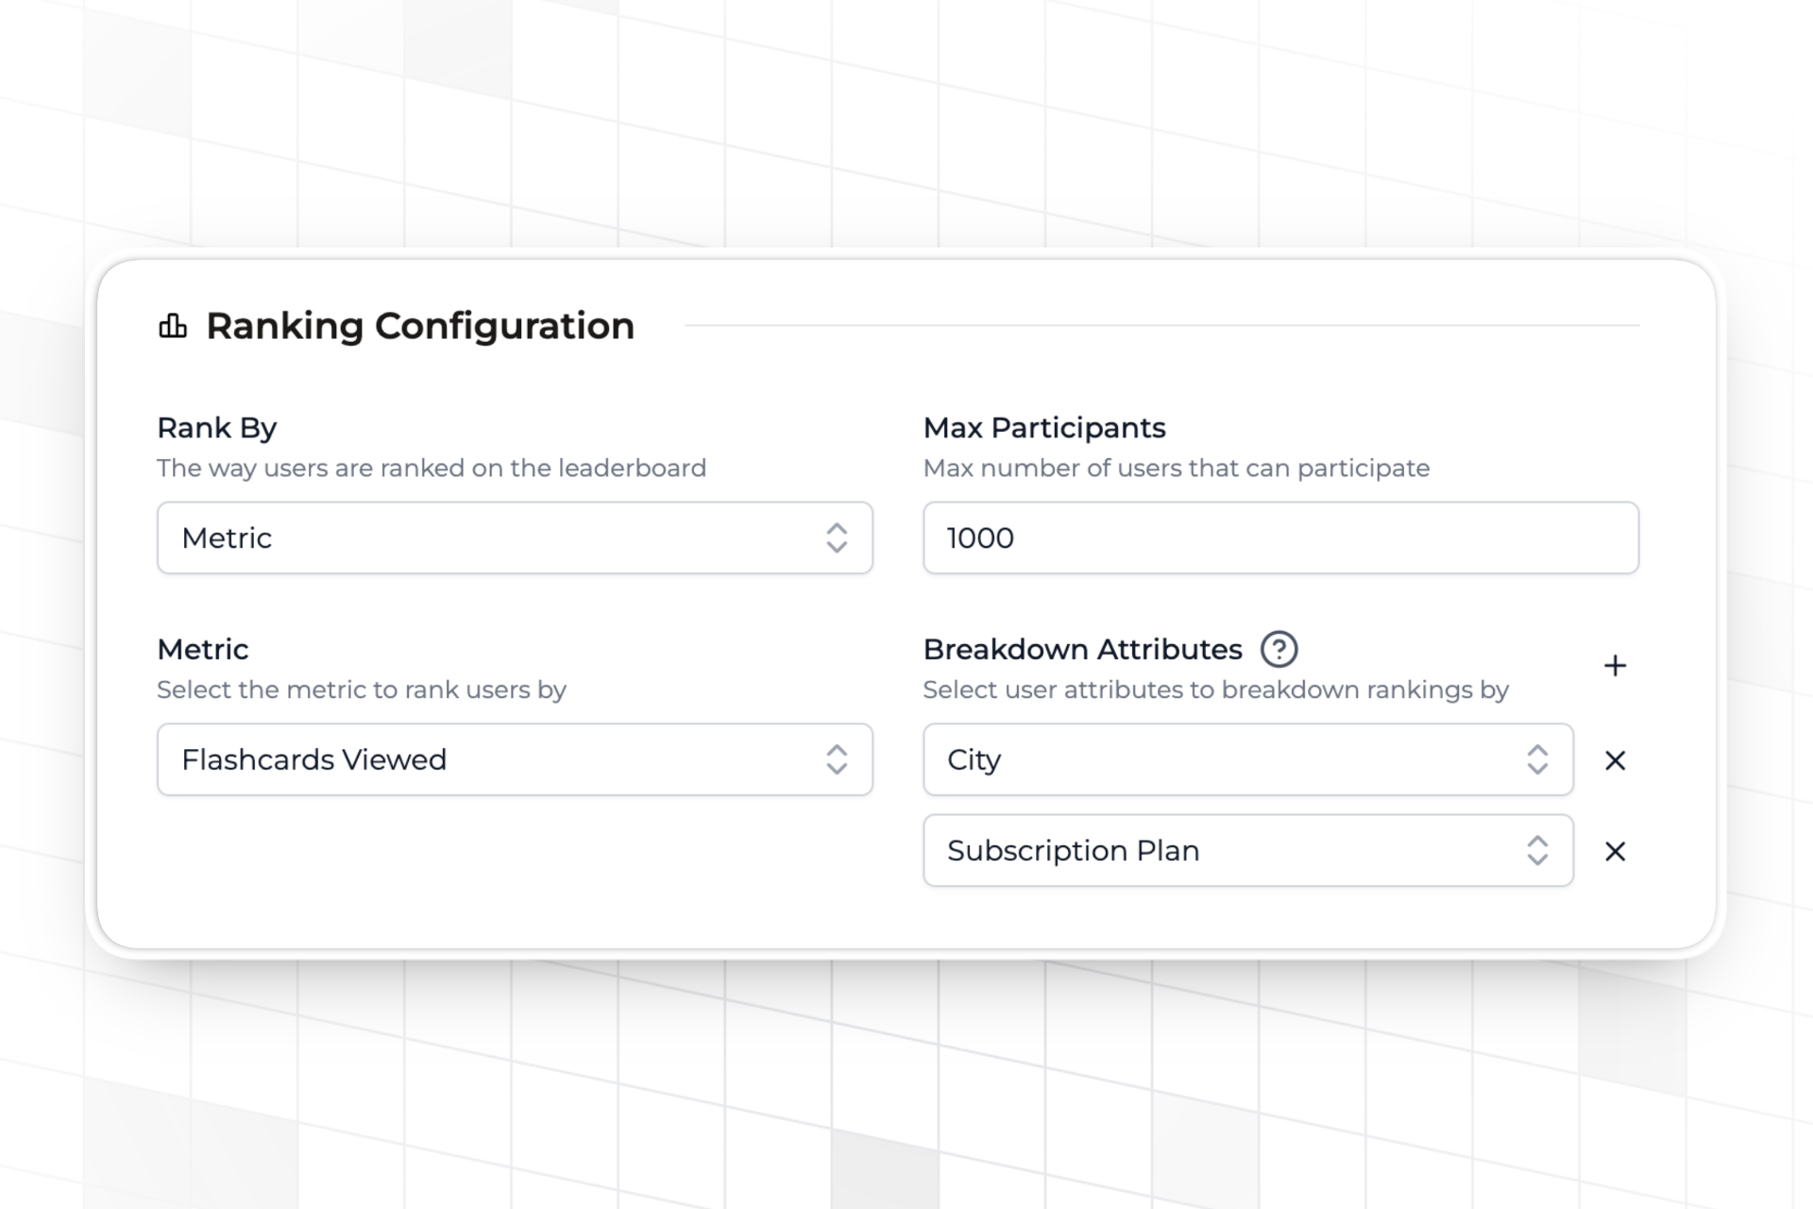Open the Flashcards Viewed metric dropdown
The width and height of the screenshot is (1813, 1209).
click(491, 759)
